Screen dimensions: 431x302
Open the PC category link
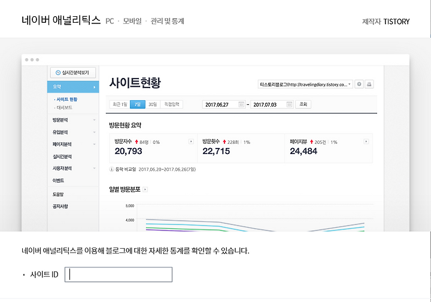(110, 21)
